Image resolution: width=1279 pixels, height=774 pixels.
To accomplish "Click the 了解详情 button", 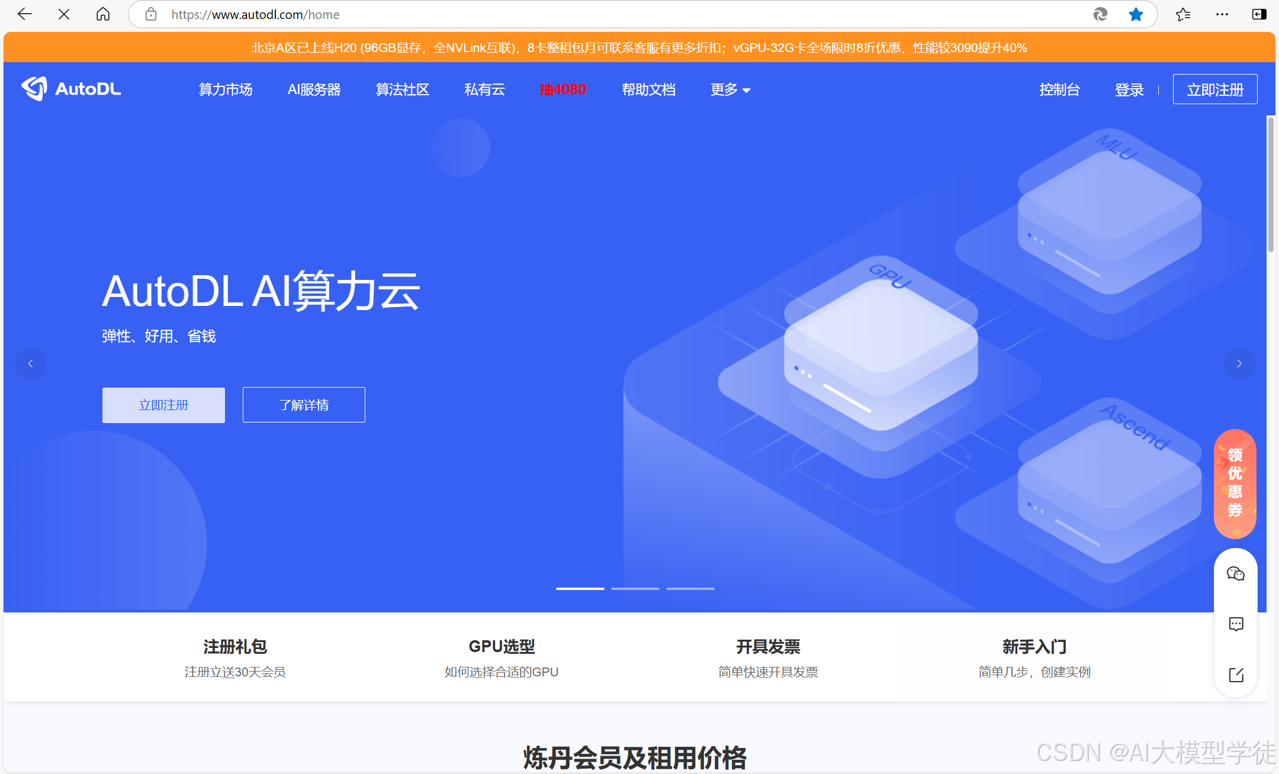I will click(x=304, y=405).
